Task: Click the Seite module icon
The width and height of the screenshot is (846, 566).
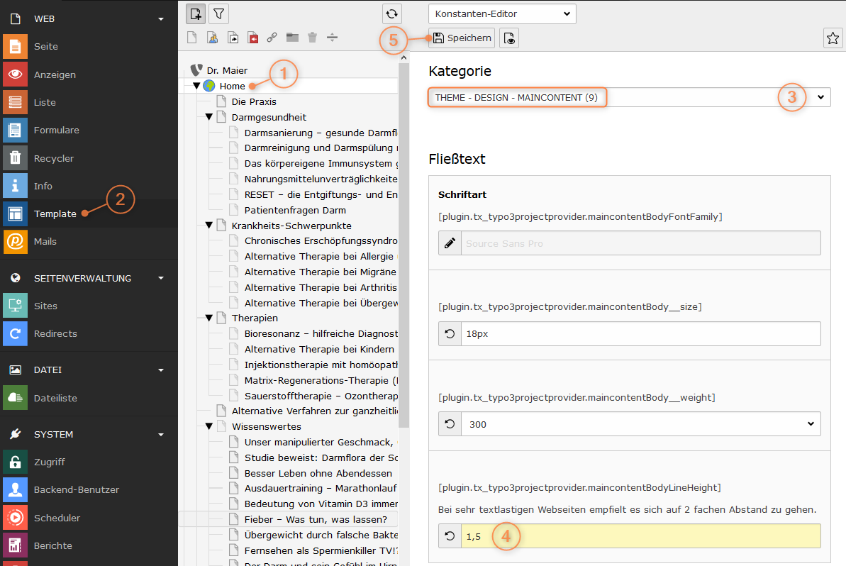Action: pyautogui.click(x=15, y=47)
